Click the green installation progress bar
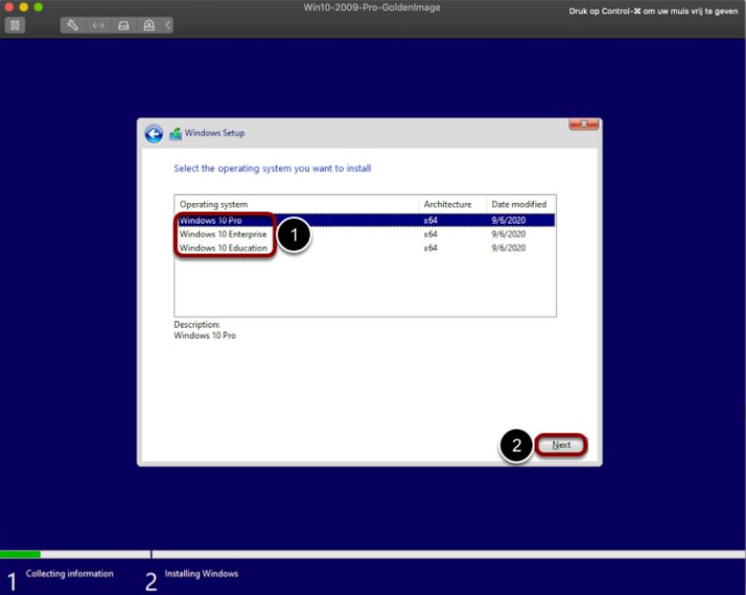The width and height of the screenshot is (746, 595). click(20, 554)
